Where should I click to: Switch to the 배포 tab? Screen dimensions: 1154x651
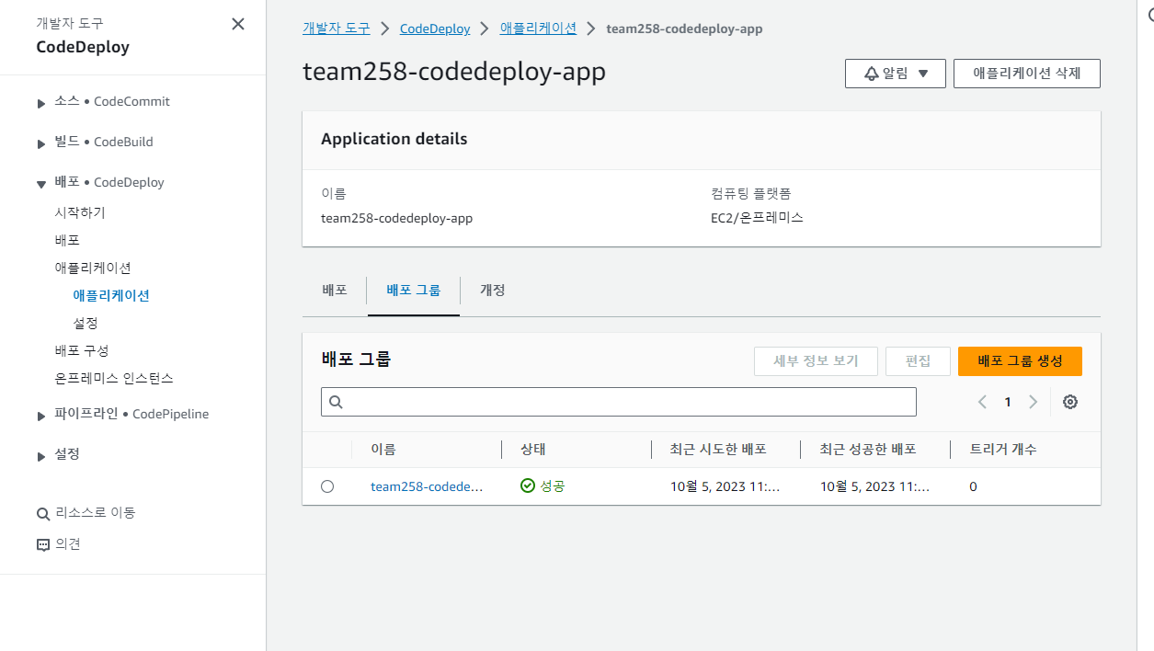tap(335, 290)
